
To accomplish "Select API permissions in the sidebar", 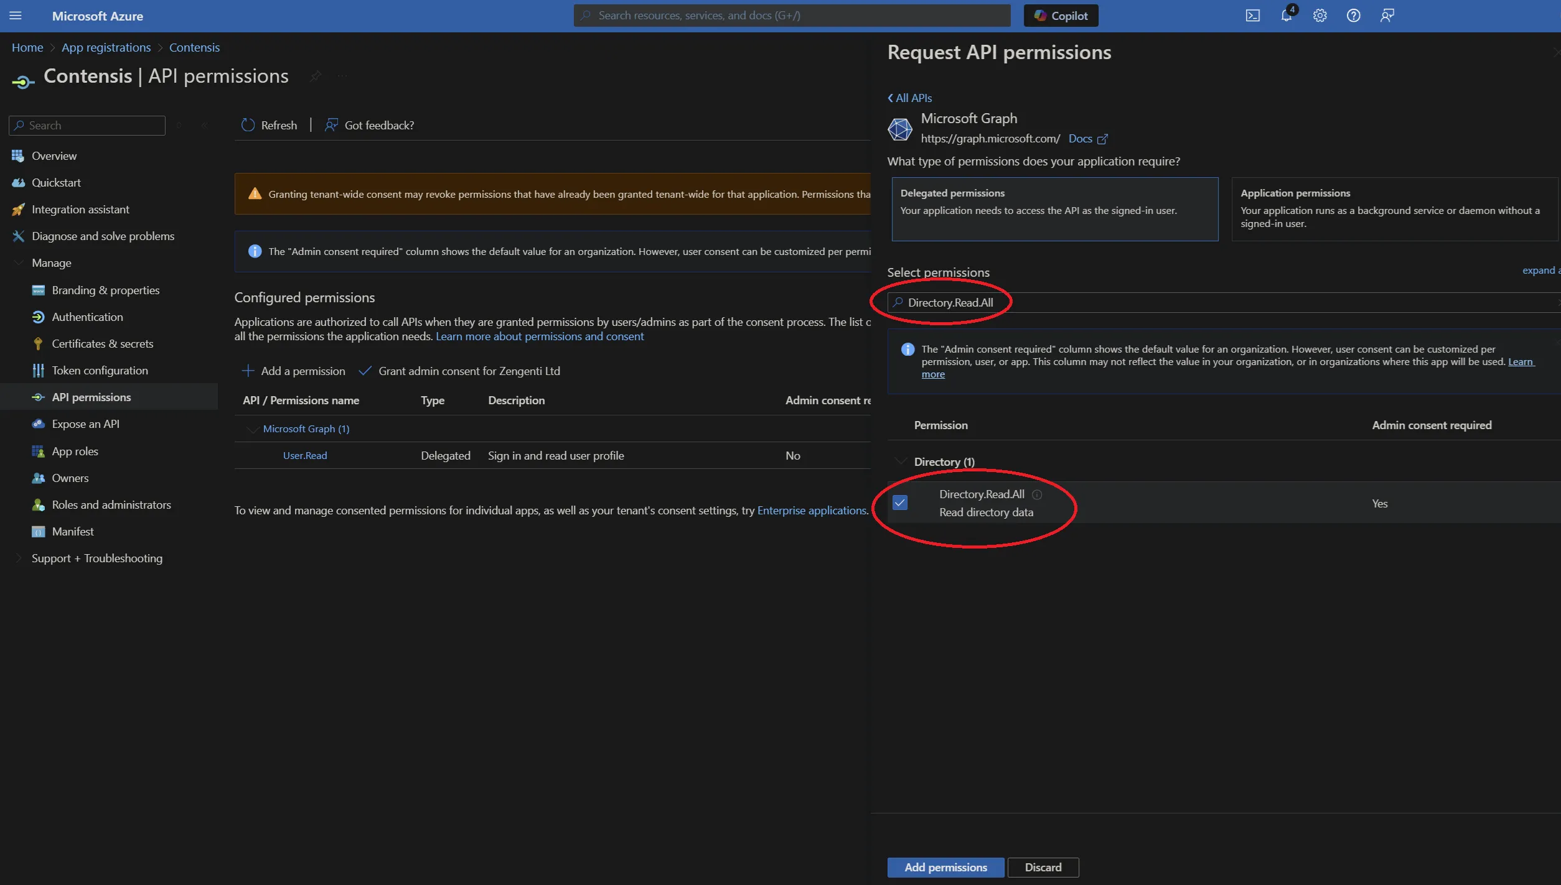I will 91,397.
